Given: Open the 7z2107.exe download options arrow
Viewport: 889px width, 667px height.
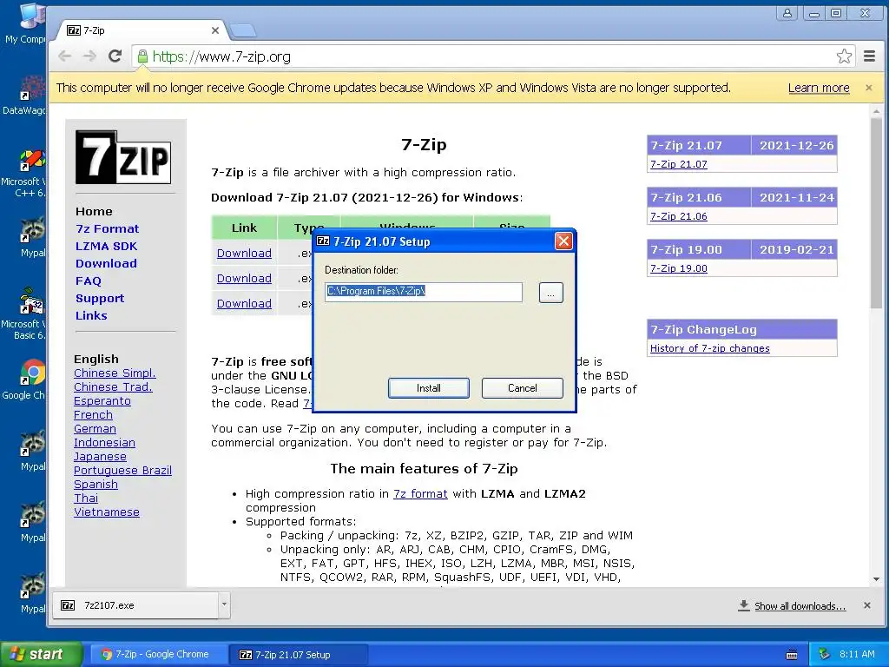Looking at the screenshot, I should (225, 604).
